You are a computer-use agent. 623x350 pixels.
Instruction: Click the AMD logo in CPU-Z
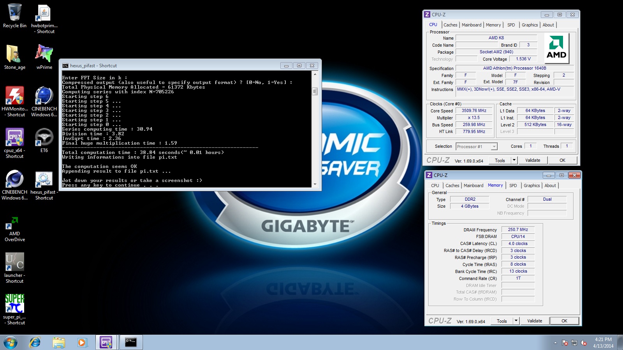point(556,48)
